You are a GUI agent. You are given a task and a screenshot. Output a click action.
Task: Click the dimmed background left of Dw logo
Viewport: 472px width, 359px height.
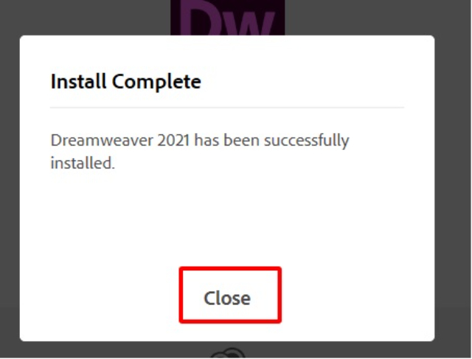[x=86, y=16]
